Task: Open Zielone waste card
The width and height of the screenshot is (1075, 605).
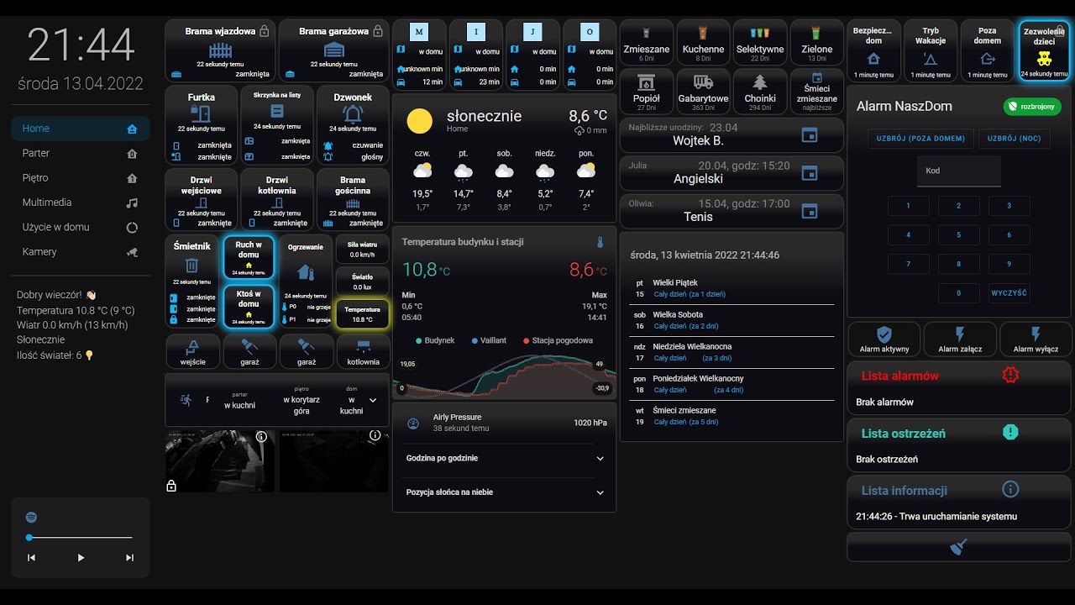Action: (x=816, y=42)
